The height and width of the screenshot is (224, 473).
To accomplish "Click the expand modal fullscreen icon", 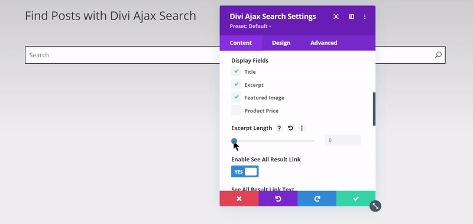I will click(336, 17).
